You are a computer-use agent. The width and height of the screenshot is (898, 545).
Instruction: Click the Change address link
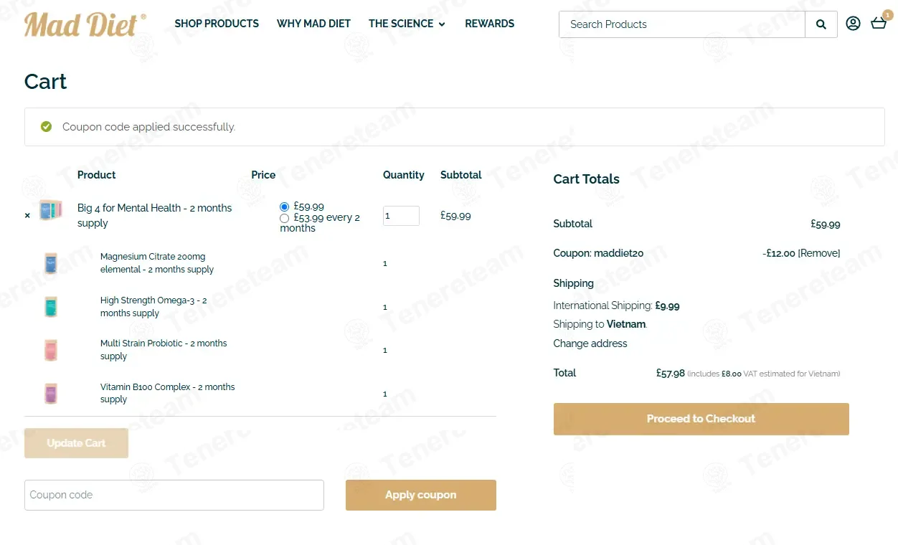point(590,343)
